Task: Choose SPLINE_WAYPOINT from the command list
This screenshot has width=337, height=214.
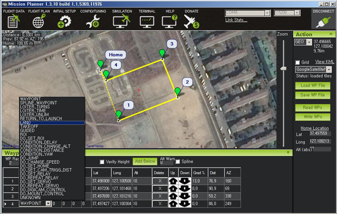Action: pyautogui.click(x=52, y=103)
